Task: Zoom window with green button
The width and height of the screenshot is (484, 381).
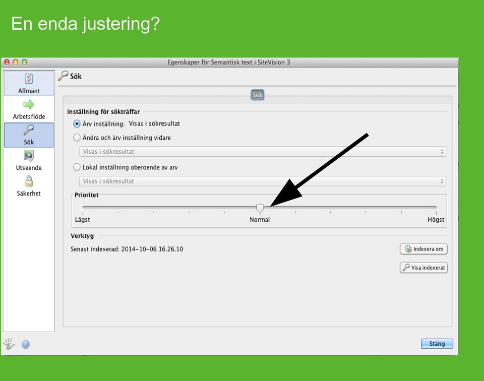Action: [x=24, y=62]
